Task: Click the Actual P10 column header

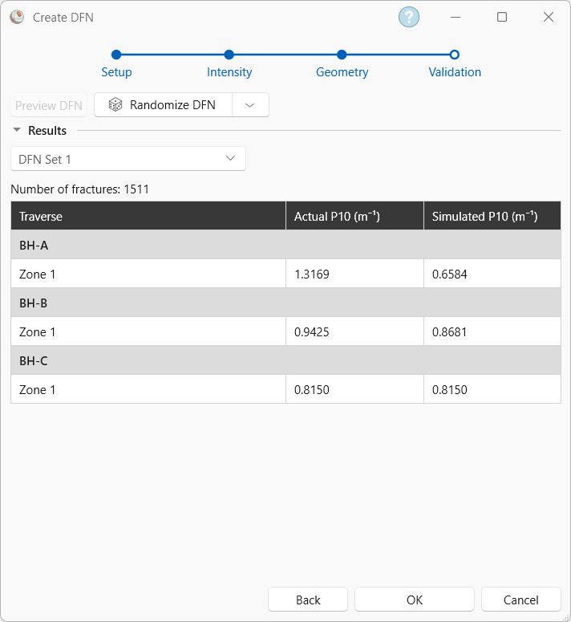Action: point(354,216)
